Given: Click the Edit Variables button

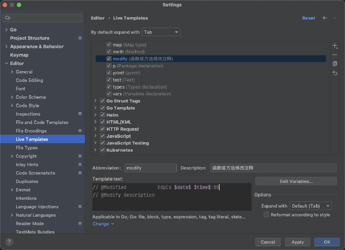Looking at the screenshot, I should tap(296, 181).
